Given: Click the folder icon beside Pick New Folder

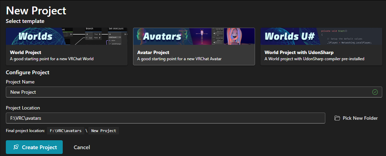Looking at the screenshot, I should [x=337, y=118].
